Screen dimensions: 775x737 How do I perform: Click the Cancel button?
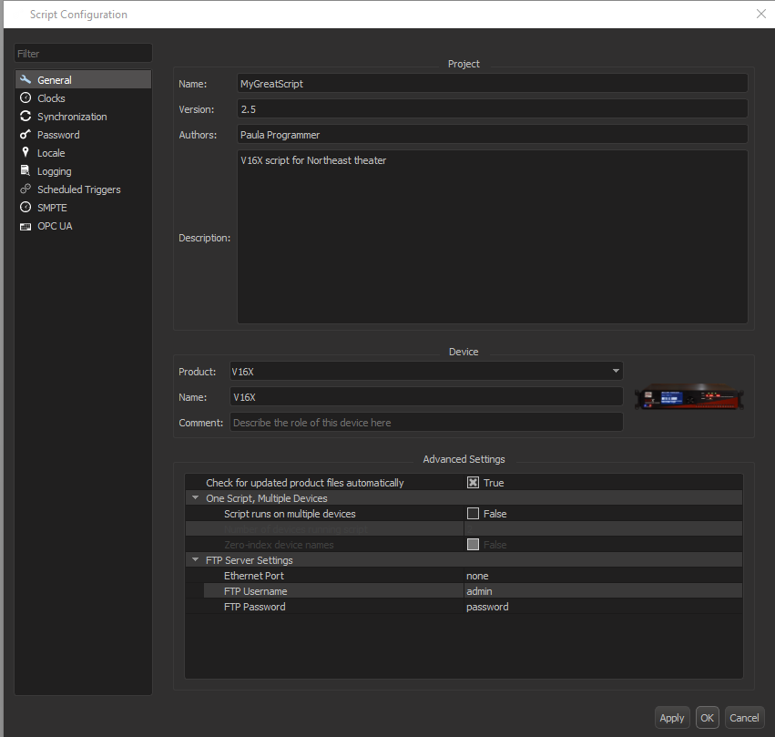click(x=744, y=718)
